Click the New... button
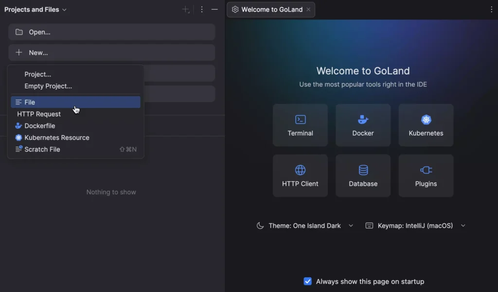The image size is (498, 292). point(111,52)
